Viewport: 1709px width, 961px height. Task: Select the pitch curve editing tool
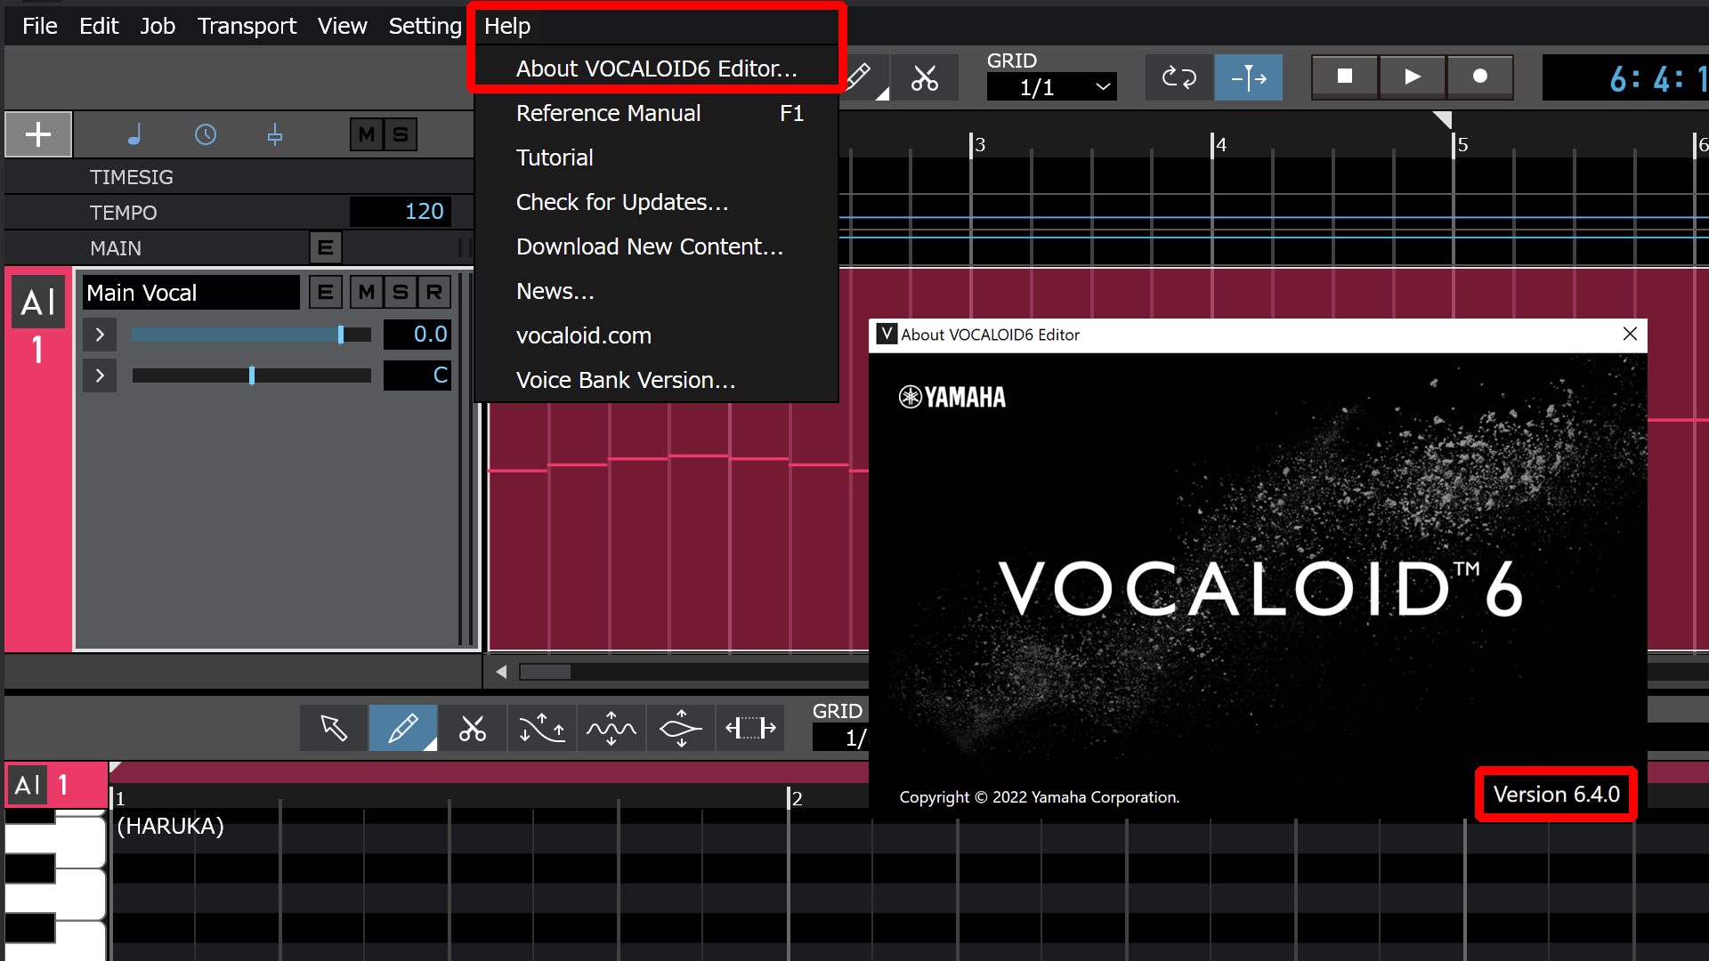(x=541, y=728)
